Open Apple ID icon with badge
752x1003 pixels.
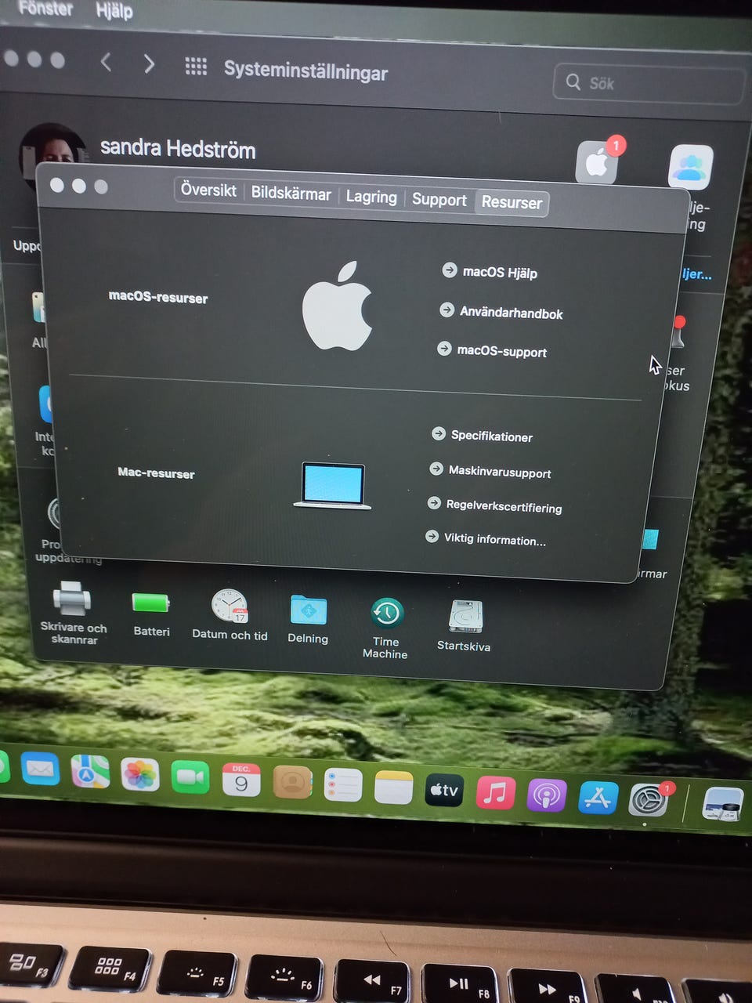(598, 163)
